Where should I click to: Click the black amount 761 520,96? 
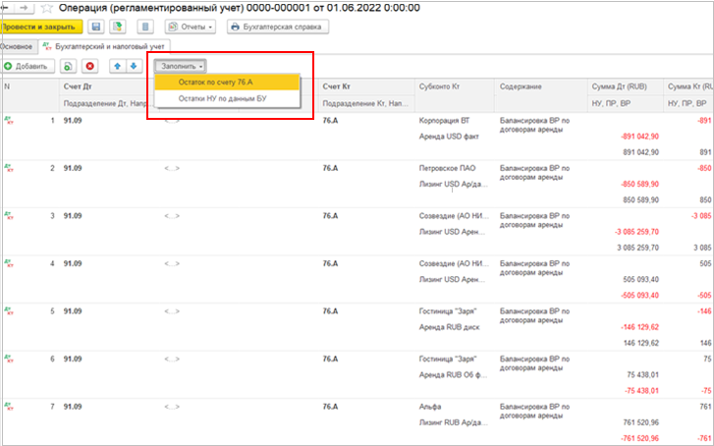(x=640, y=422)
